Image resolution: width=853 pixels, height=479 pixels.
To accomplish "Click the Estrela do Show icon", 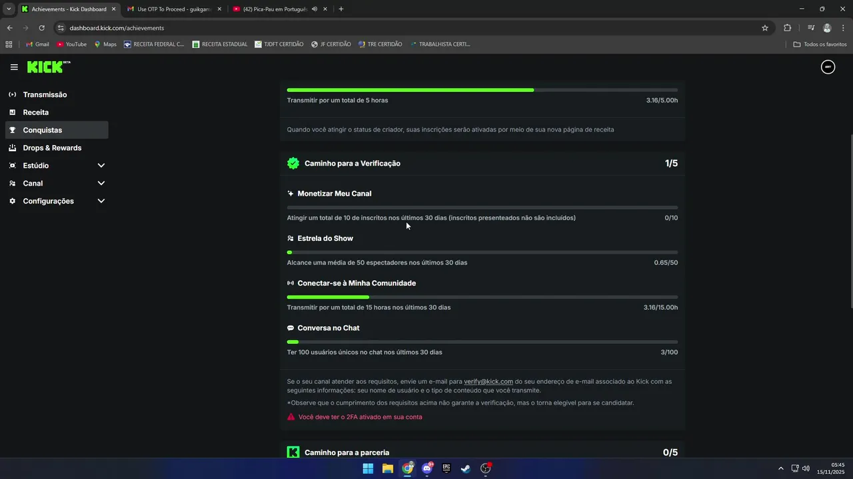I will coord(291,238).
